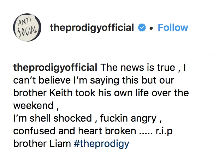This screenshot has width=219, height=154.
Task: Follow theprodigyofficial account
Action: point(173,27)
